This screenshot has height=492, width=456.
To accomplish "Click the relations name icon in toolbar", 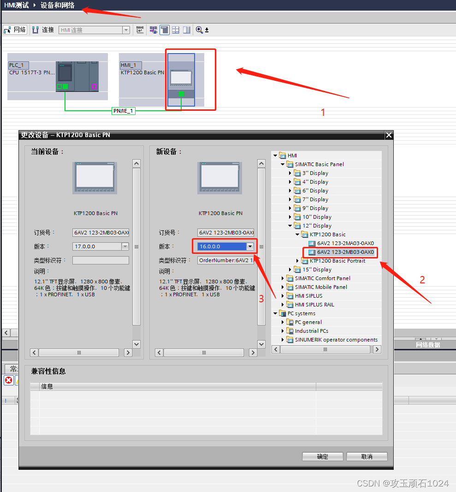I will tap(140, 30).
